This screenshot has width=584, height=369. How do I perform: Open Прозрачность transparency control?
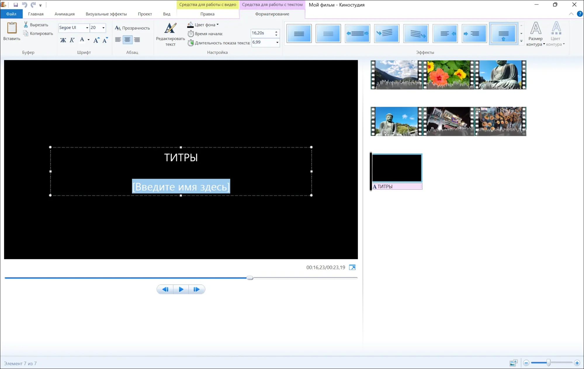pos(132,28)
